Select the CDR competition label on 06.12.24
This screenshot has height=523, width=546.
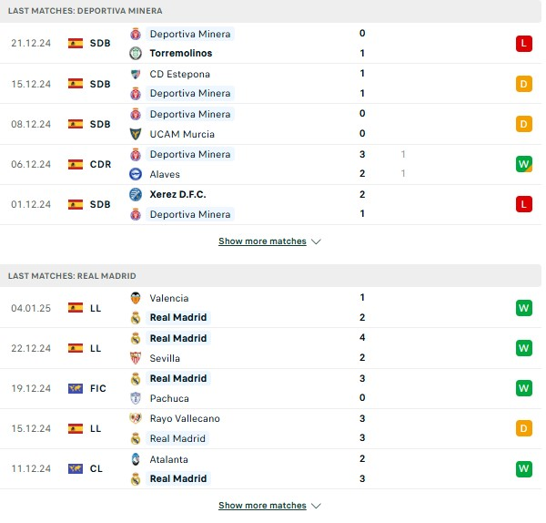click(100, 164)
